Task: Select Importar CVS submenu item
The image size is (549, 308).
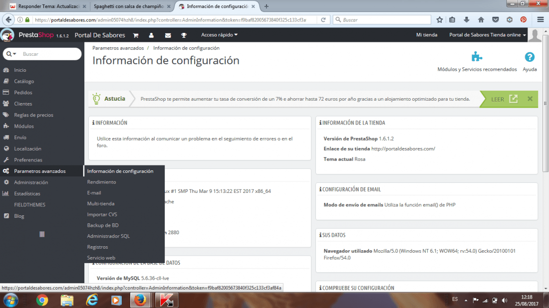Action: 102,215
